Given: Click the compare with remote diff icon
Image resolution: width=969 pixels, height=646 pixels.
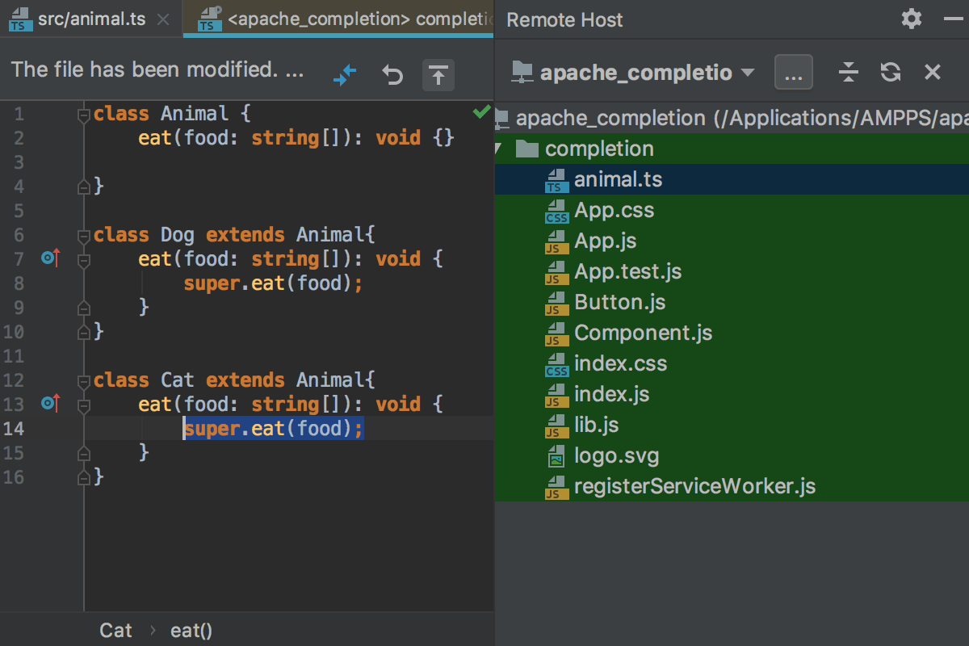Looking at the screenshot, I should [x=345, y=75].
